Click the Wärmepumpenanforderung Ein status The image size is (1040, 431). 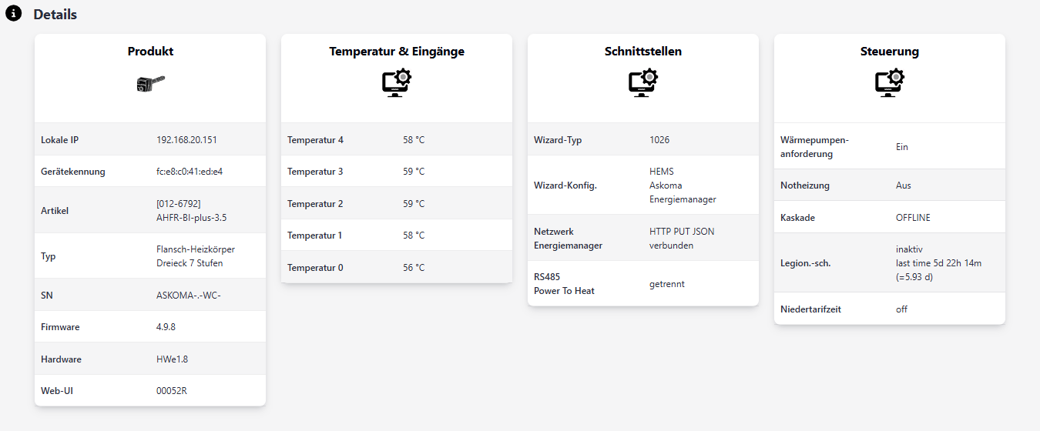pyautogui.click(x=902, y=146)
